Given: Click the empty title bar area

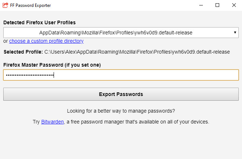Looking at the screenshot, I should tap(120, 5).
